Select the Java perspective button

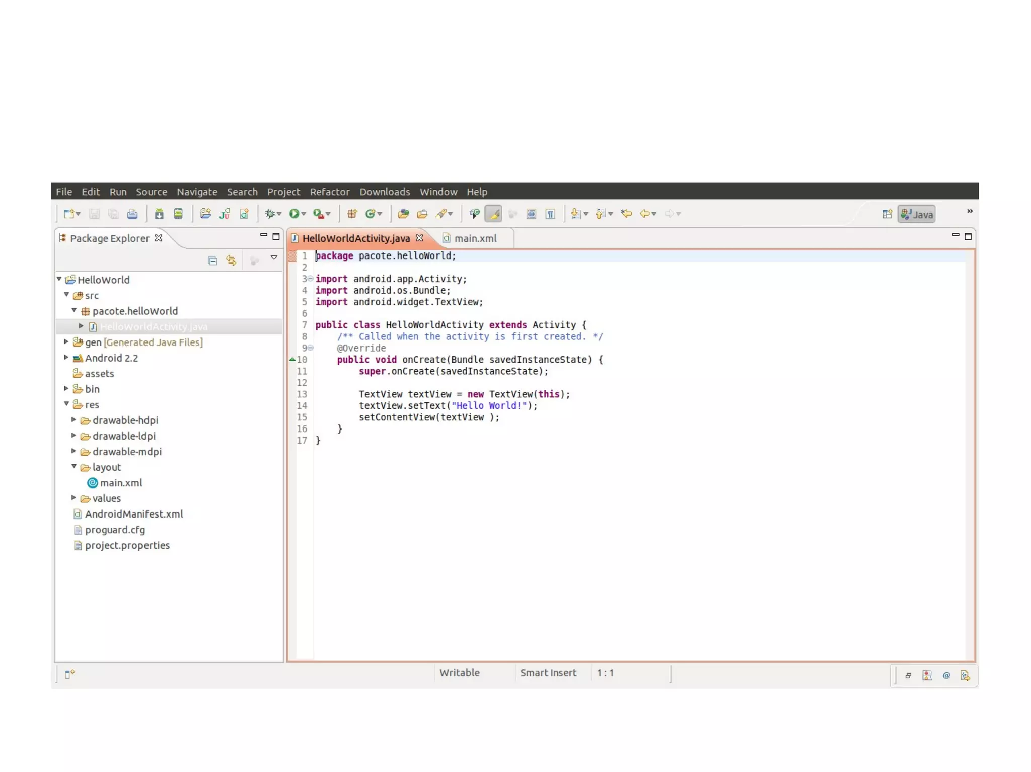tap(917, 214)
